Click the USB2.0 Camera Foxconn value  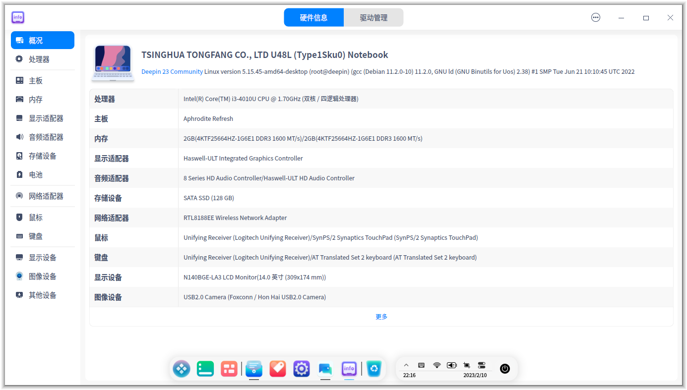tap(254, 297)
